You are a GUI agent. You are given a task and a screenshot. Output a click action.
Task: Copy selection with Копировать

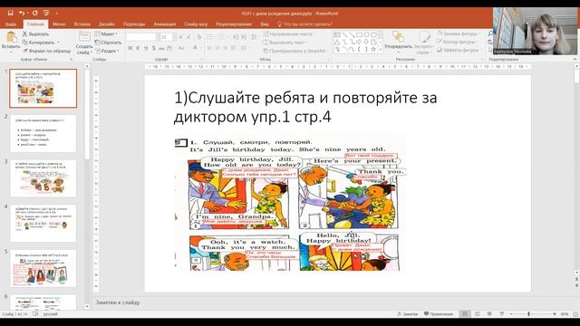click(38, 43)
